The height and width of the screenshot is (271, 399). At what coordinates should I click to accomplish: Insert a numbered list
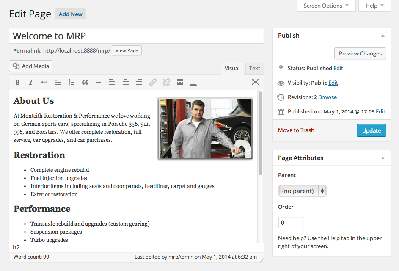[72, 83]
